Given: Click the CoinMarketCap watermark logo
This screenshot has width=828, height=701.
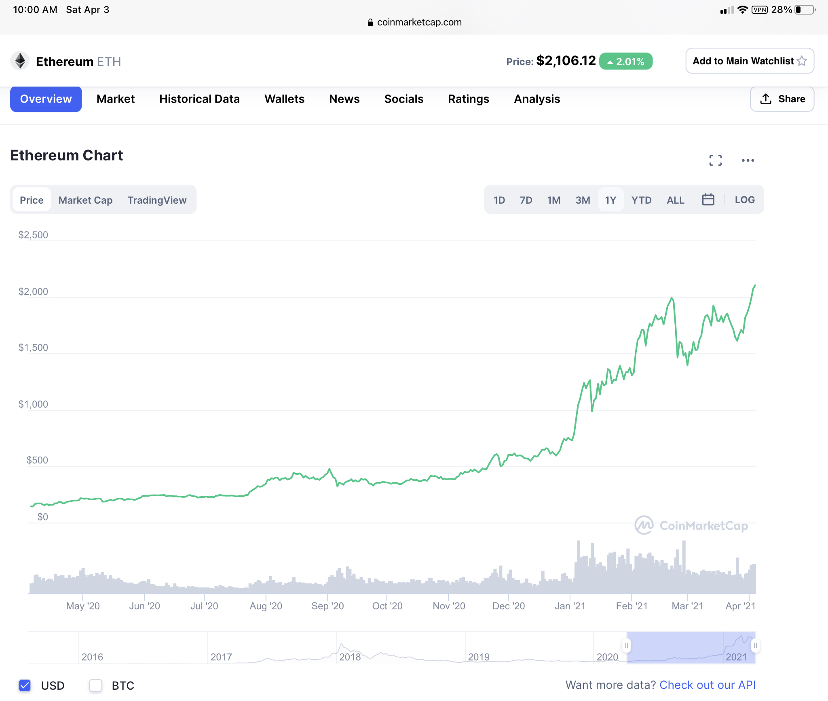Looking at the screenshot, I should (644, 525).
